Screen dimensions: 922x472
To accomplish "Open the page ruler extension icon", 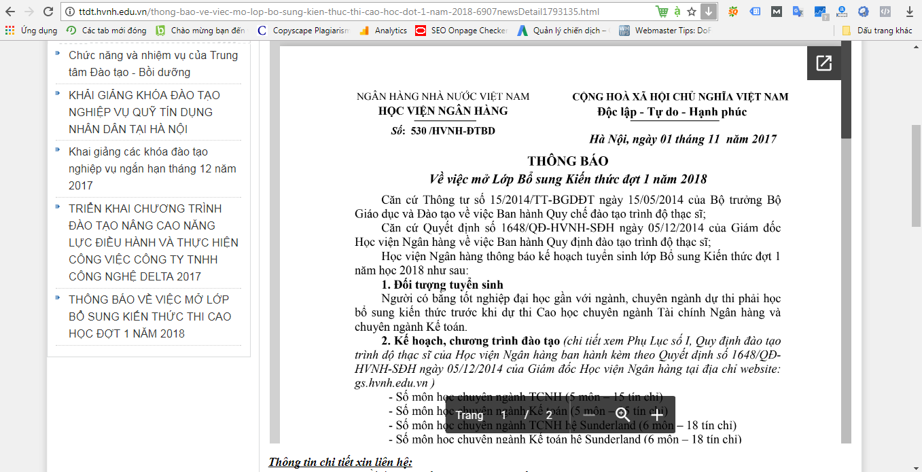I will click(843, 12).
